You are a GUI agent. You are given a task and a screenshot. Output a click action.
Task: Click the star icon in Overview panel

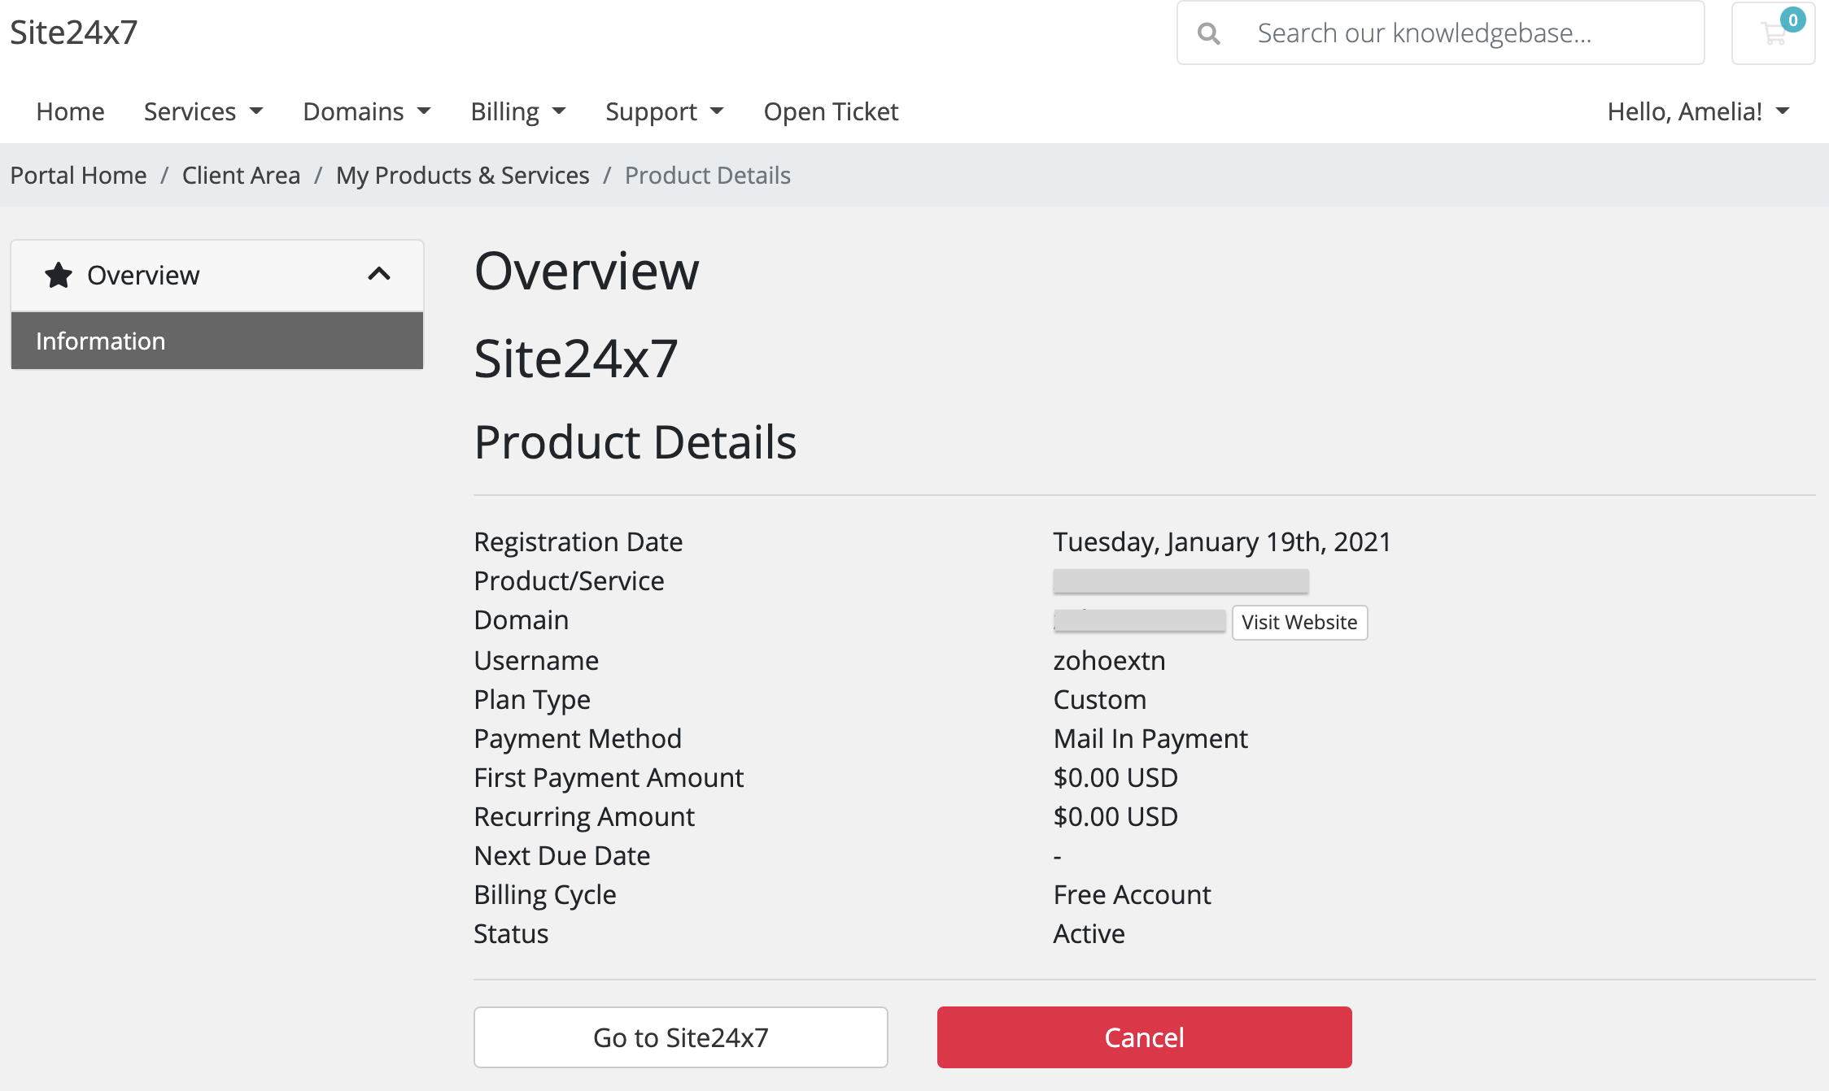(59, 274)
